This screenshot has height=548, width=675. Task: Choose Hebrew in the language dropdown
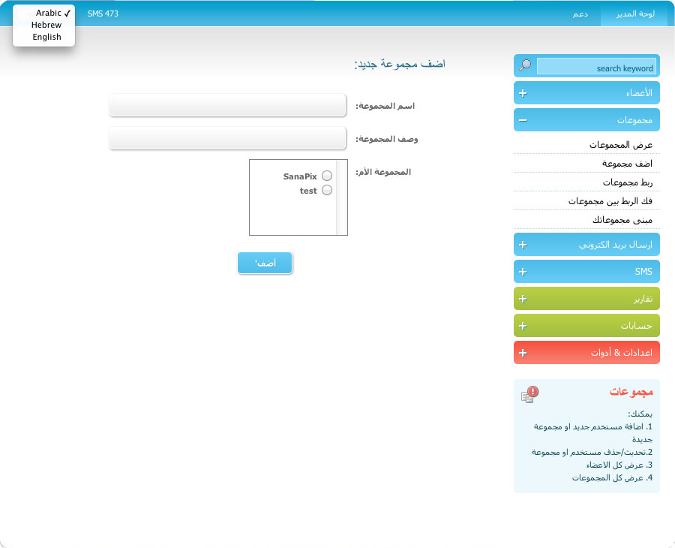(46, 25)
